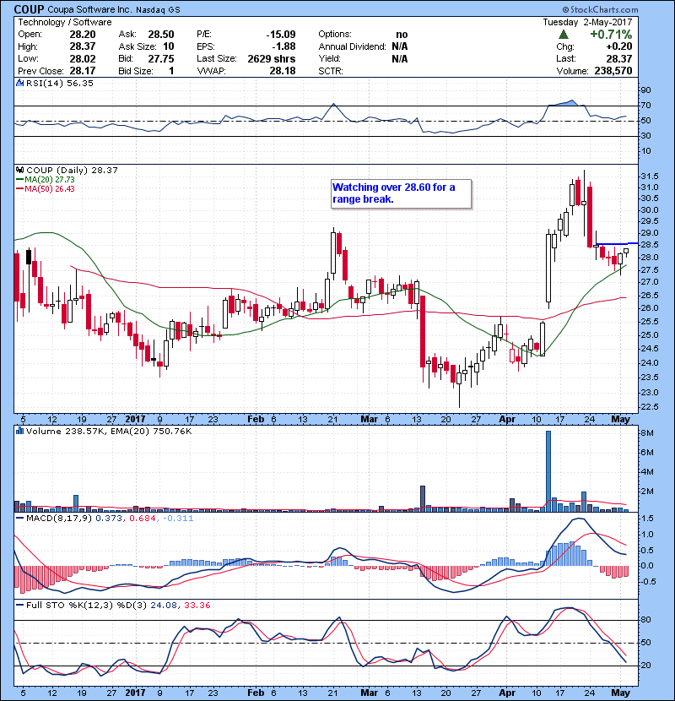
Task: Select the red MA(50) legend line
Action: 19,189
